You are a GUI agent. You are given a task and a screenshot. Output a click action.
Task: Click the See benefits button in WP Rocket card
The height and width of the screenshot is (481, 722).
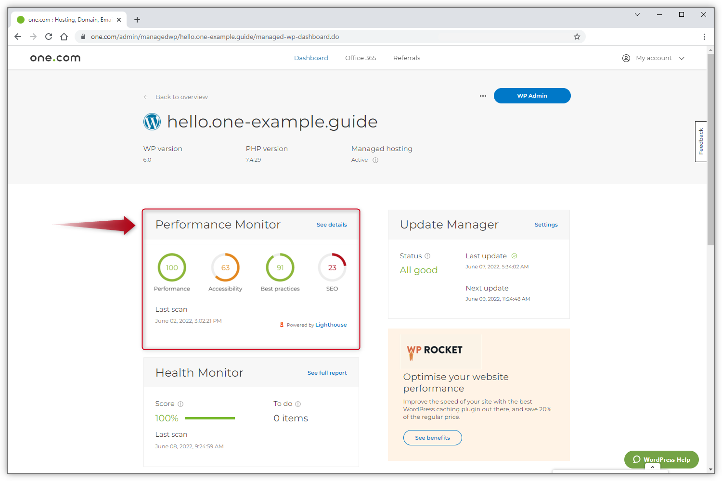(432, 437)
